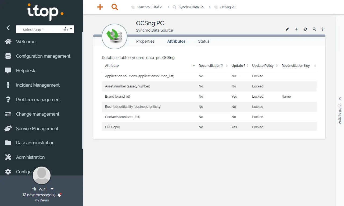Open the Status tab

pyautogui.click(x=204, y=41)
